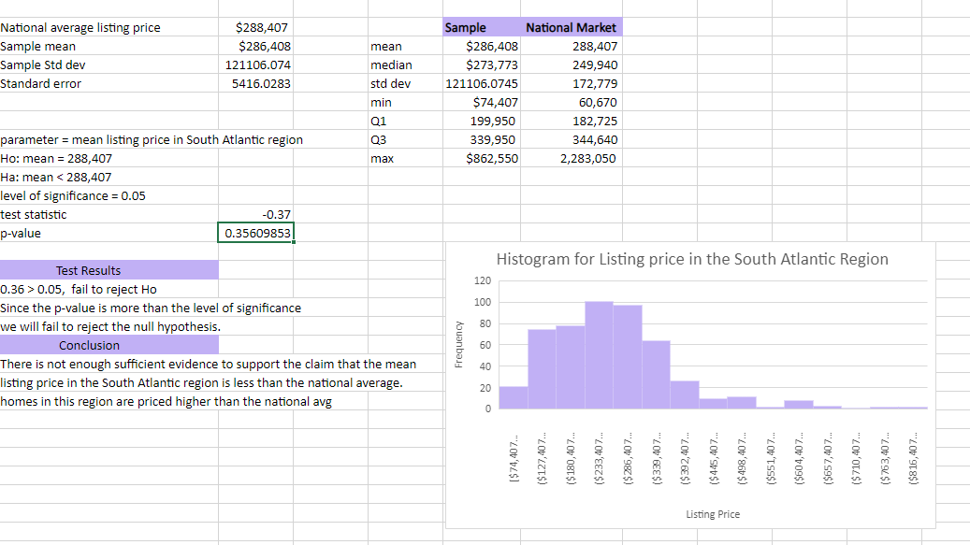Screen dimensions: 970x545
Task: Click the '0.36 > 0.05, fail to reject Ho' cell
Action: pos(109,289)
